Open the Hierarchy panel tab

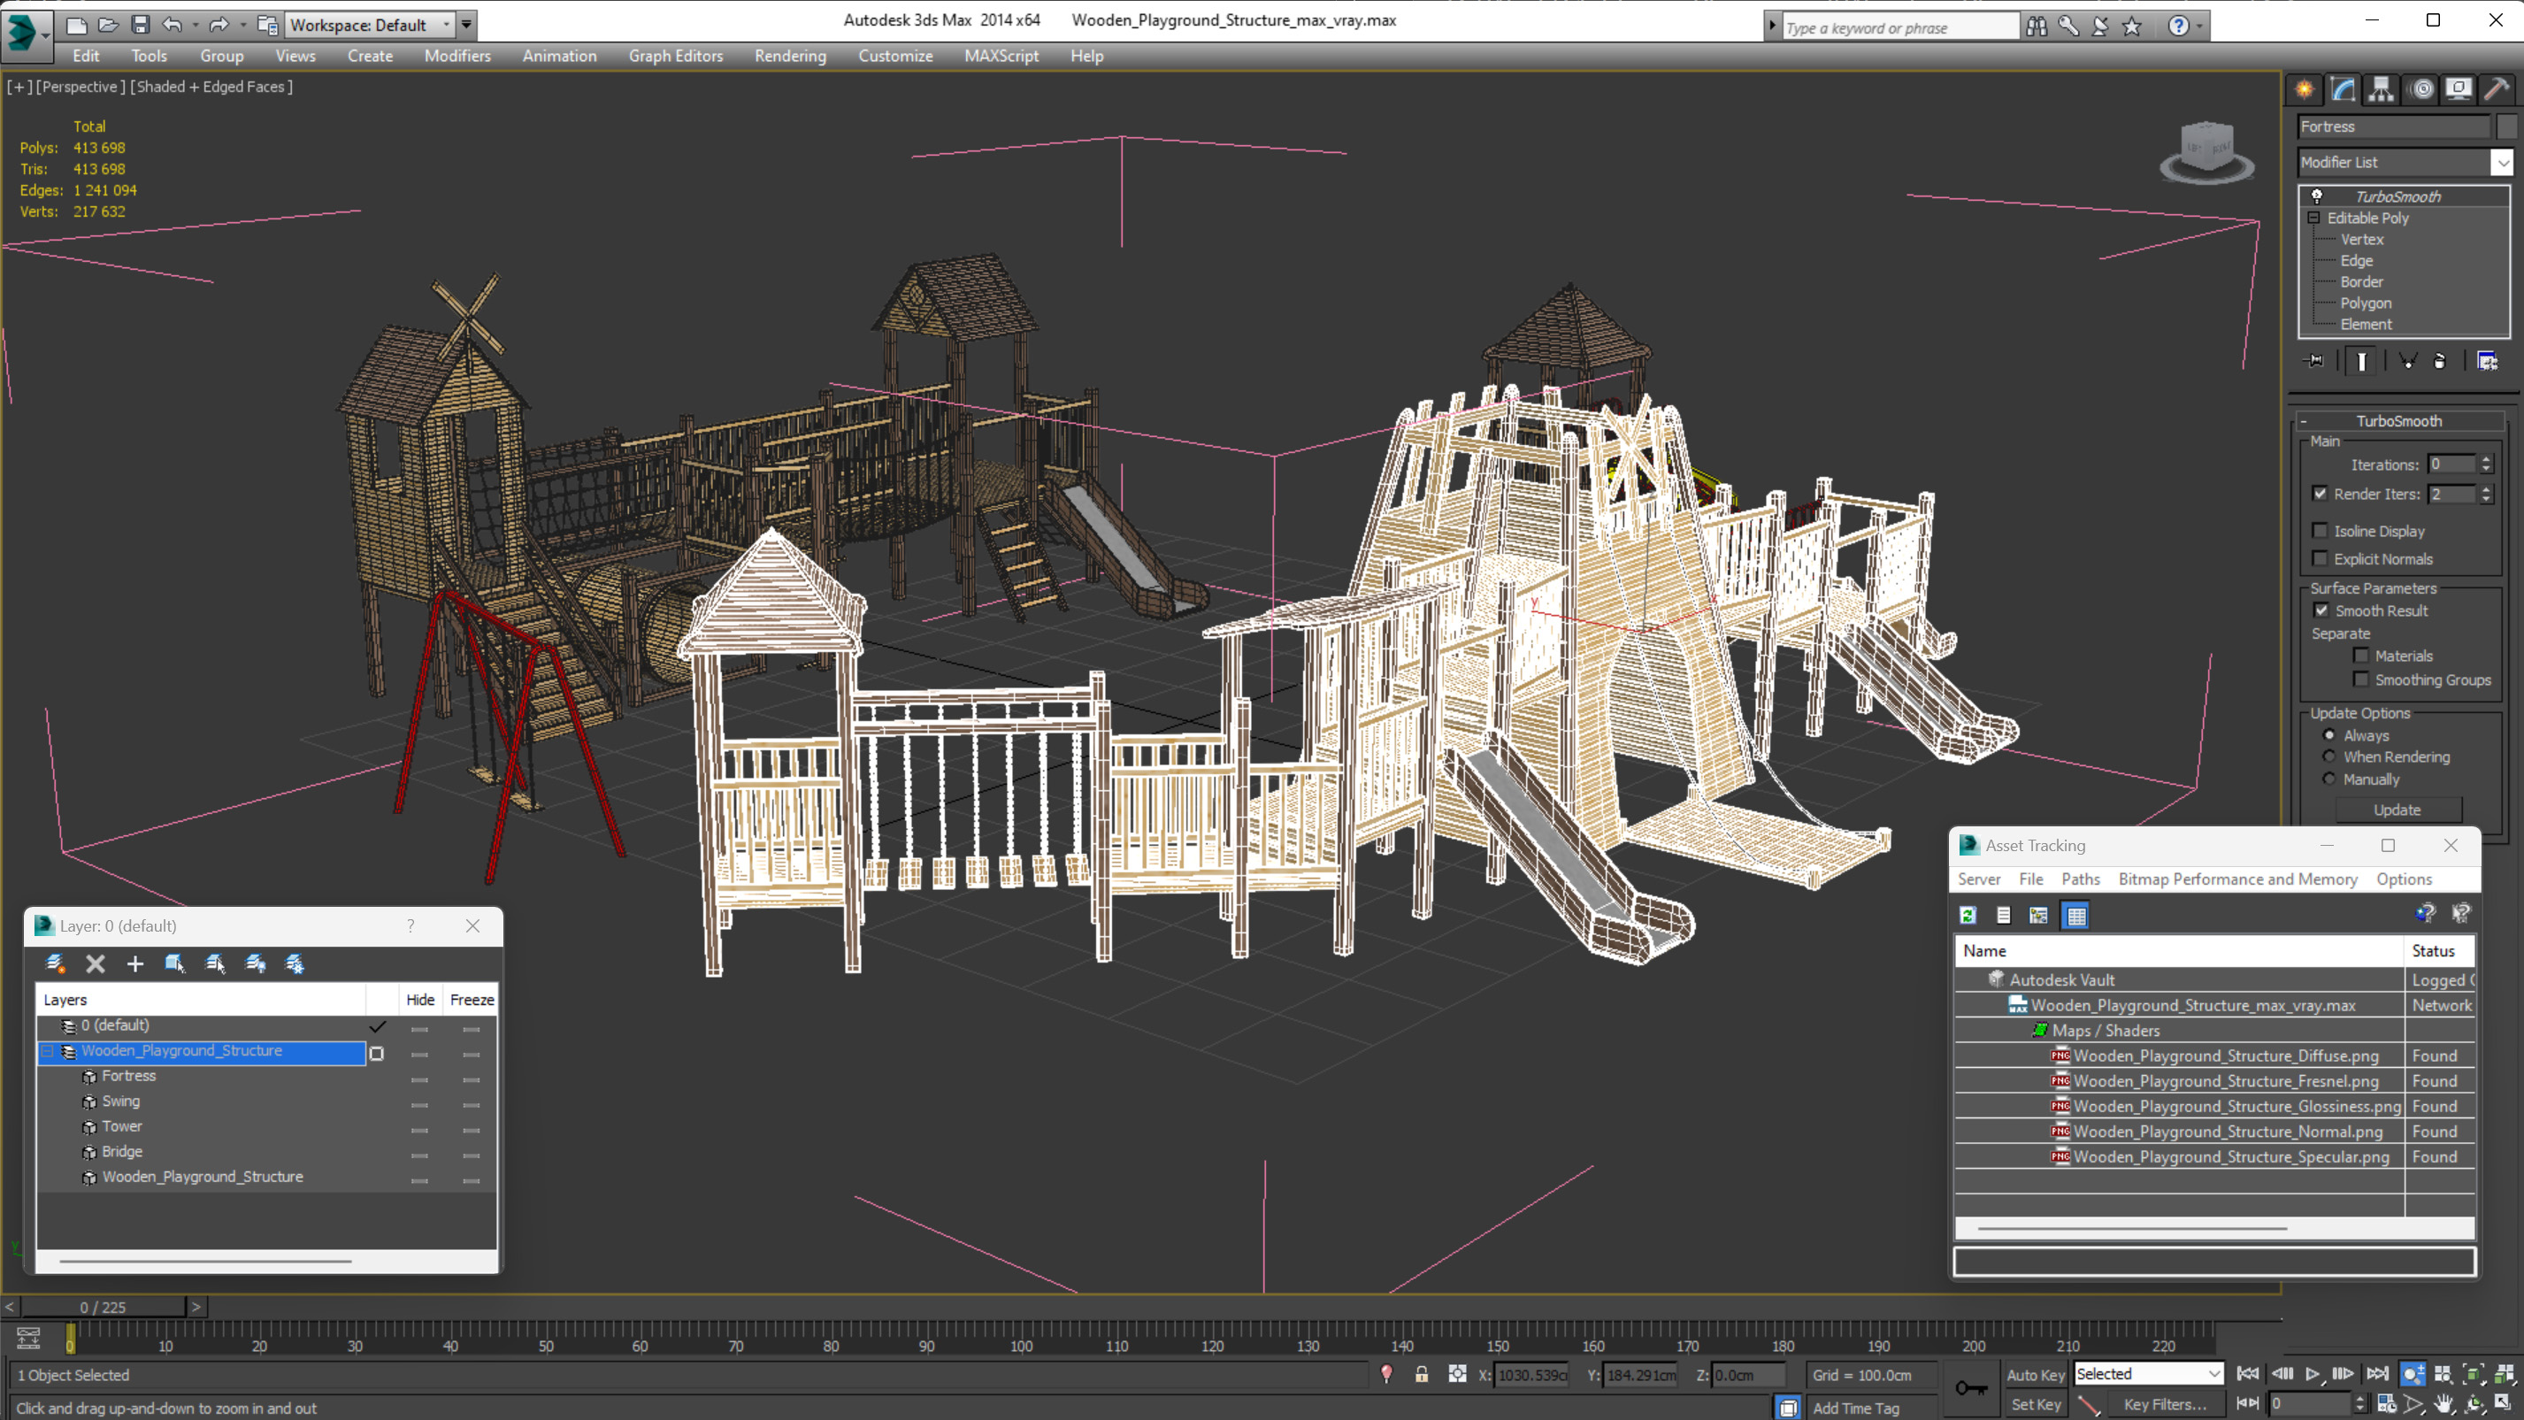(x=2381, y=89)
